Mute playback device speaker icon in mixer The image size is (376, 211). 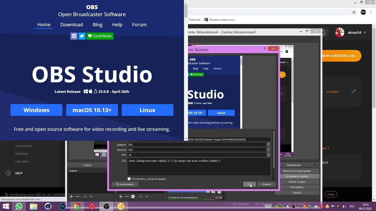coord(213,192)
